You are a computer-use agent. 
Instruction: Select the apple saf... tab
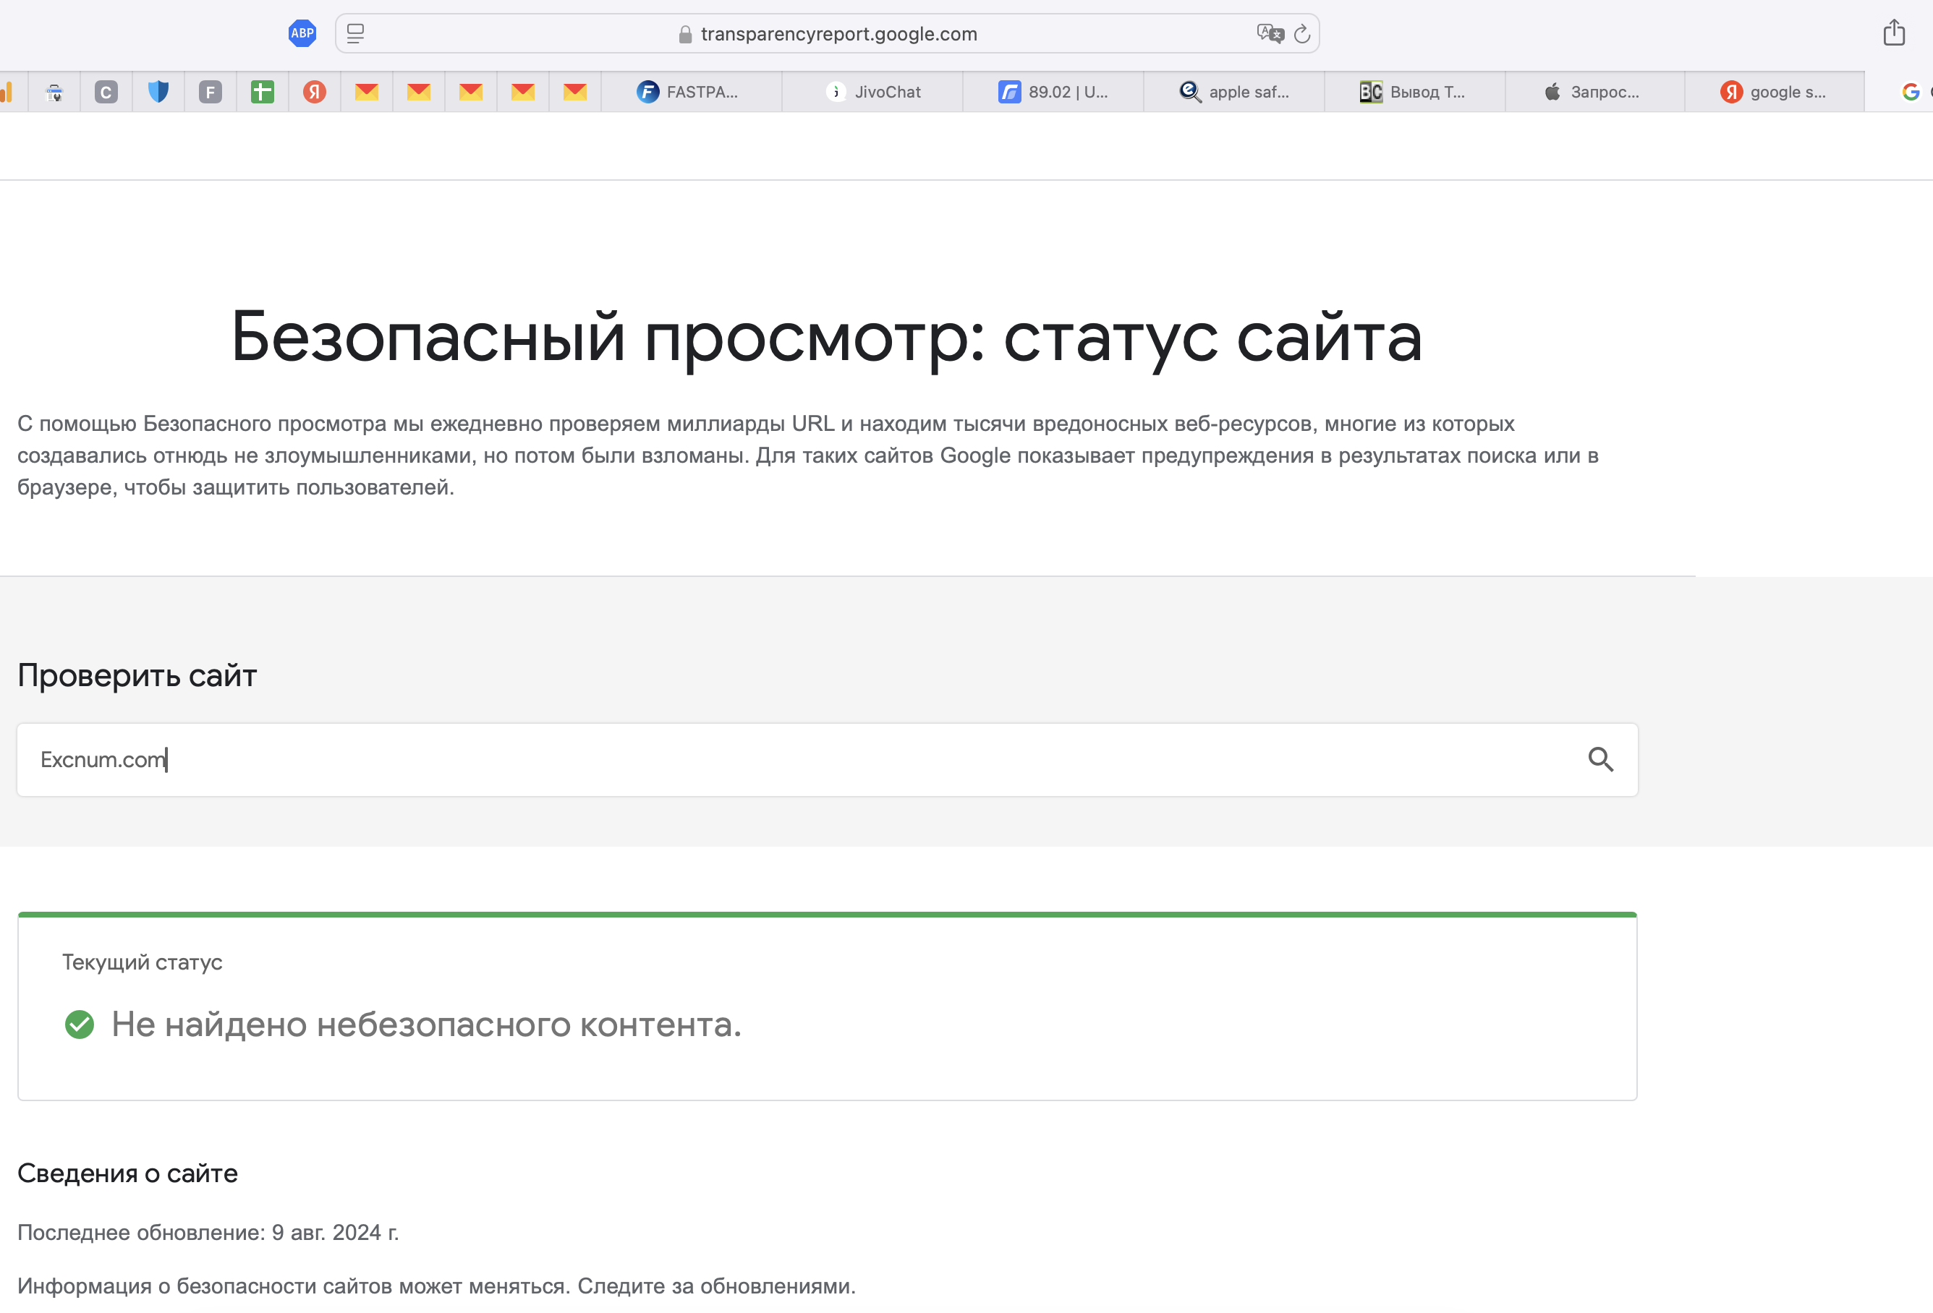pyautogui.click(x=1234, y=92)
